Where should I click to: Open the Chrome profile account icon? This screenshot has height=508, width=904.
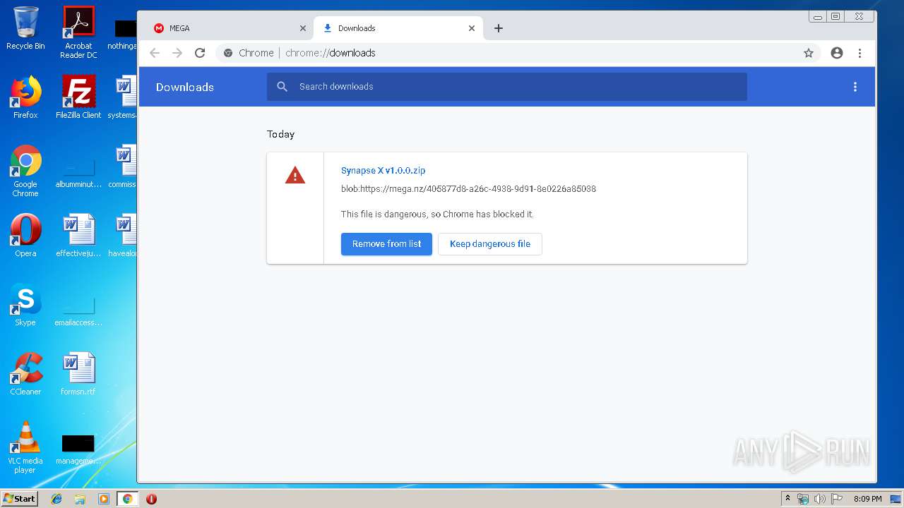click(837, 53)
